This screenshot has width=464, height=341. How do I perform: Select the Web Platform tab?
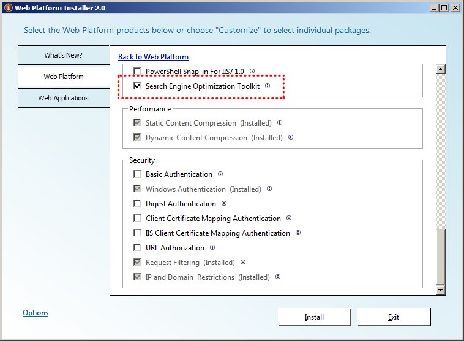point(63,77)
